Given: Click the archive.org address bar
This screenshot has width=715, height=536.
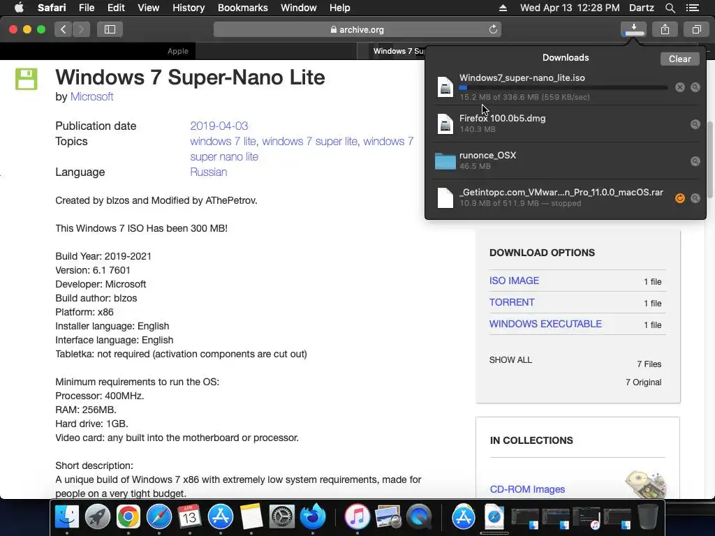Looking at the screenshot, I should 357,29.
